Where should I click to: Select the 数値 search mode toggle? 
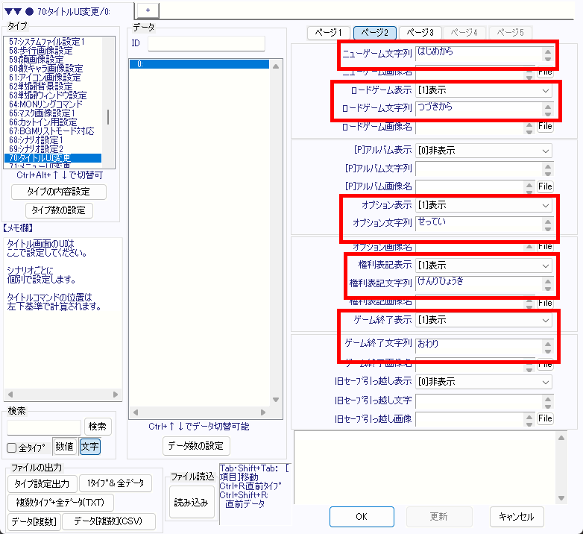point(65,447)
